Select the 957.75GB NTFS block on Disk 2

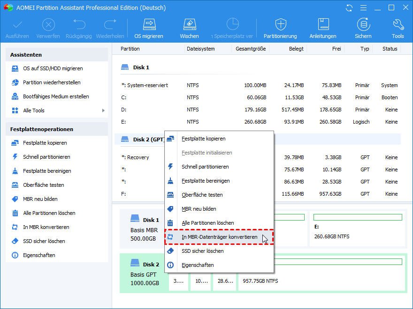click(321, 273)
